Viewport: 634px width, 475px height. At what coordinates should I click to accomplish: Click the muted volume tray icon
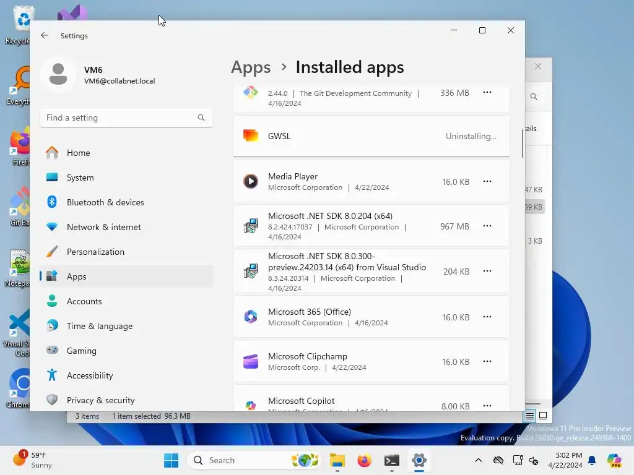point(534,460)
